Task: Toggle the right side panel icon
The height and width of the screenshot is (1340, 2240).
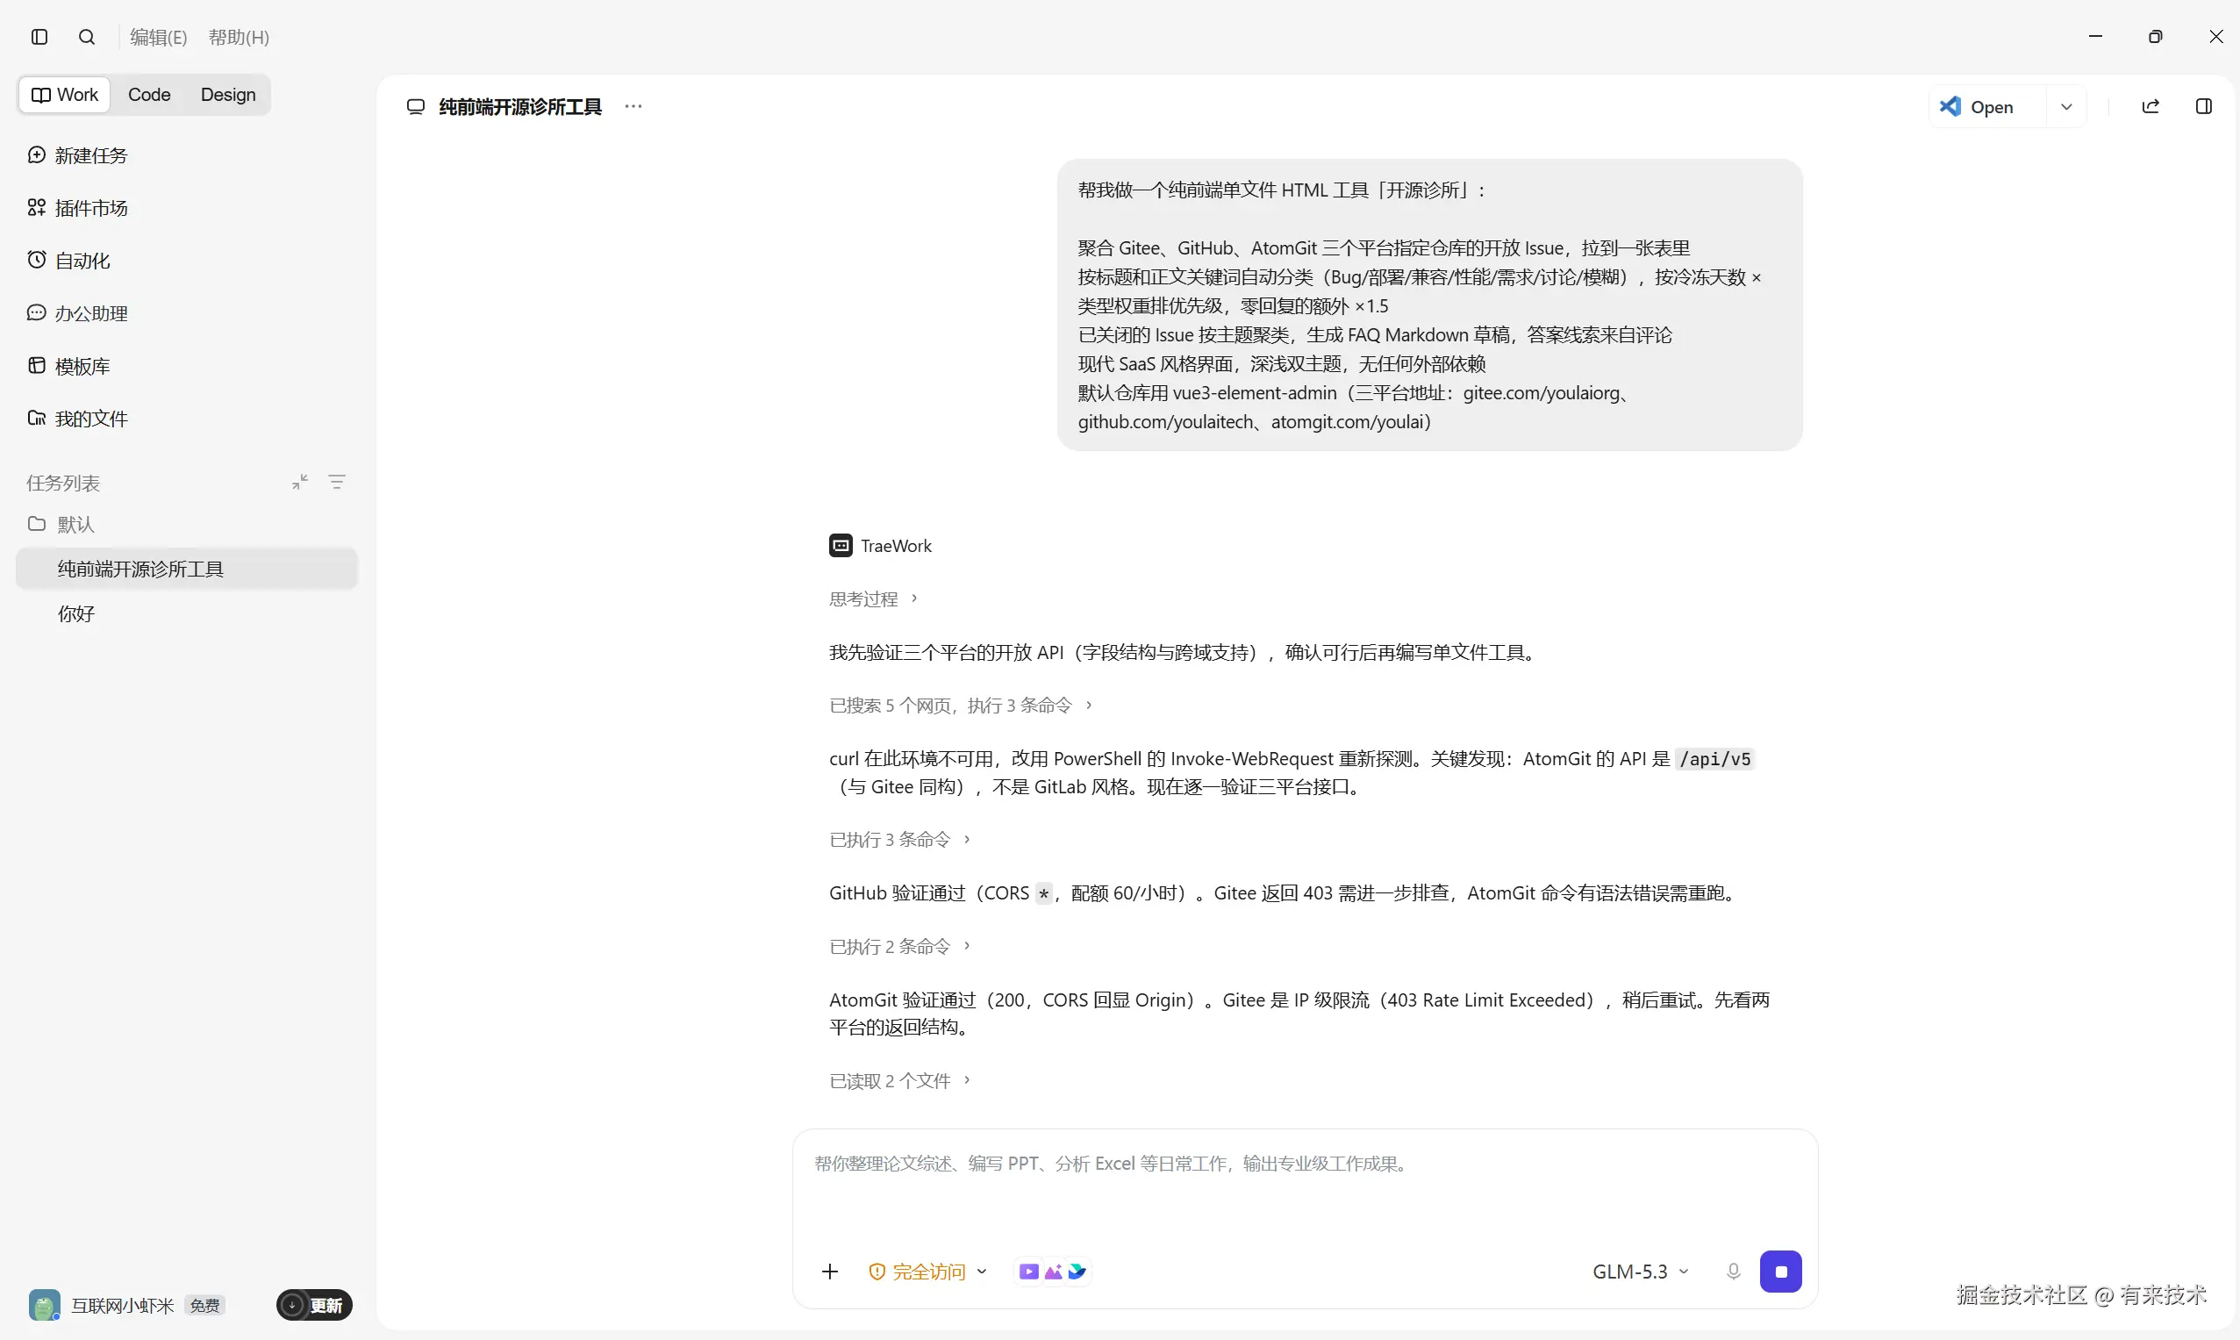Action: click(x=2204, y=106)
